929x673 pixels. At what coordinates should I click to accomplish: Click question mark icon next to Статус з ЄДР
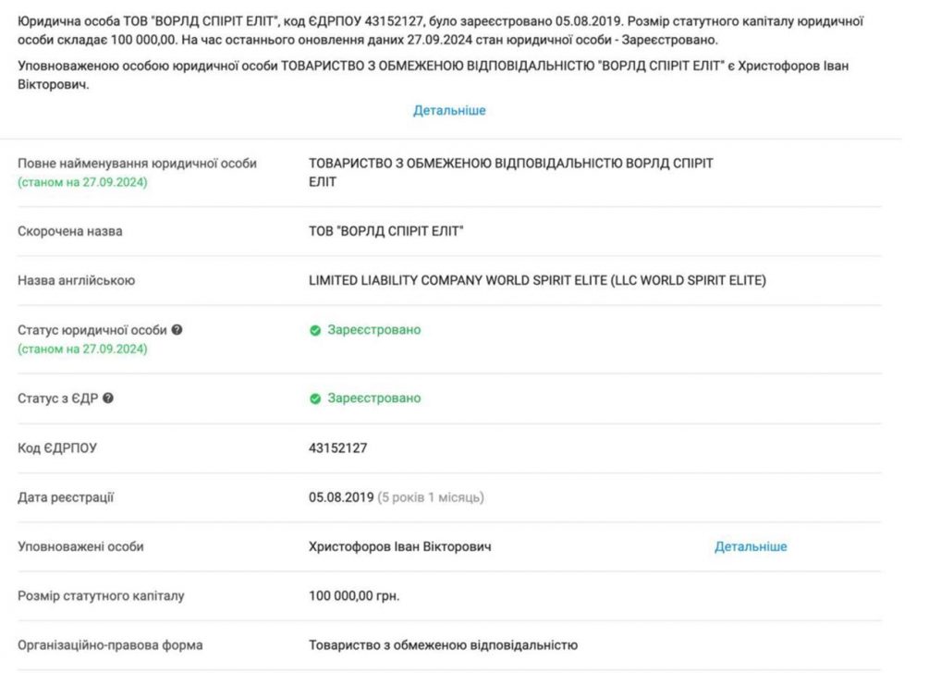(108, 398)
